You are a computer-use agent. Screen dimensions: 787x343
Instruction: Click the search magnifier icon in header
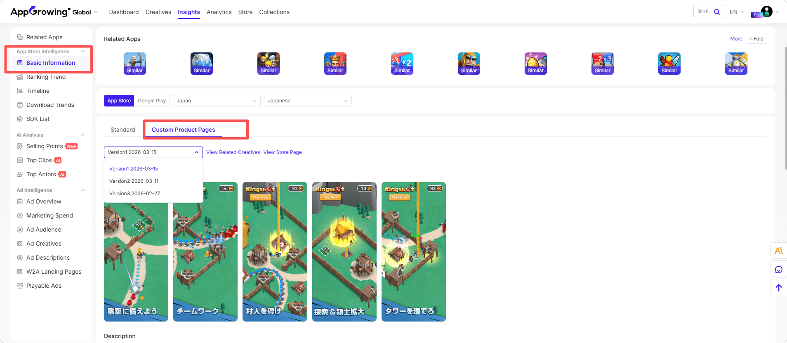(x=717, y=12)
